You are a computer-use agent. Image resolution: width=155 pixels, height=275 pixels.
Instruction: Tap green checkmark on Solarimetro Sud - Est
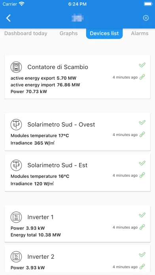click(142, 163)
